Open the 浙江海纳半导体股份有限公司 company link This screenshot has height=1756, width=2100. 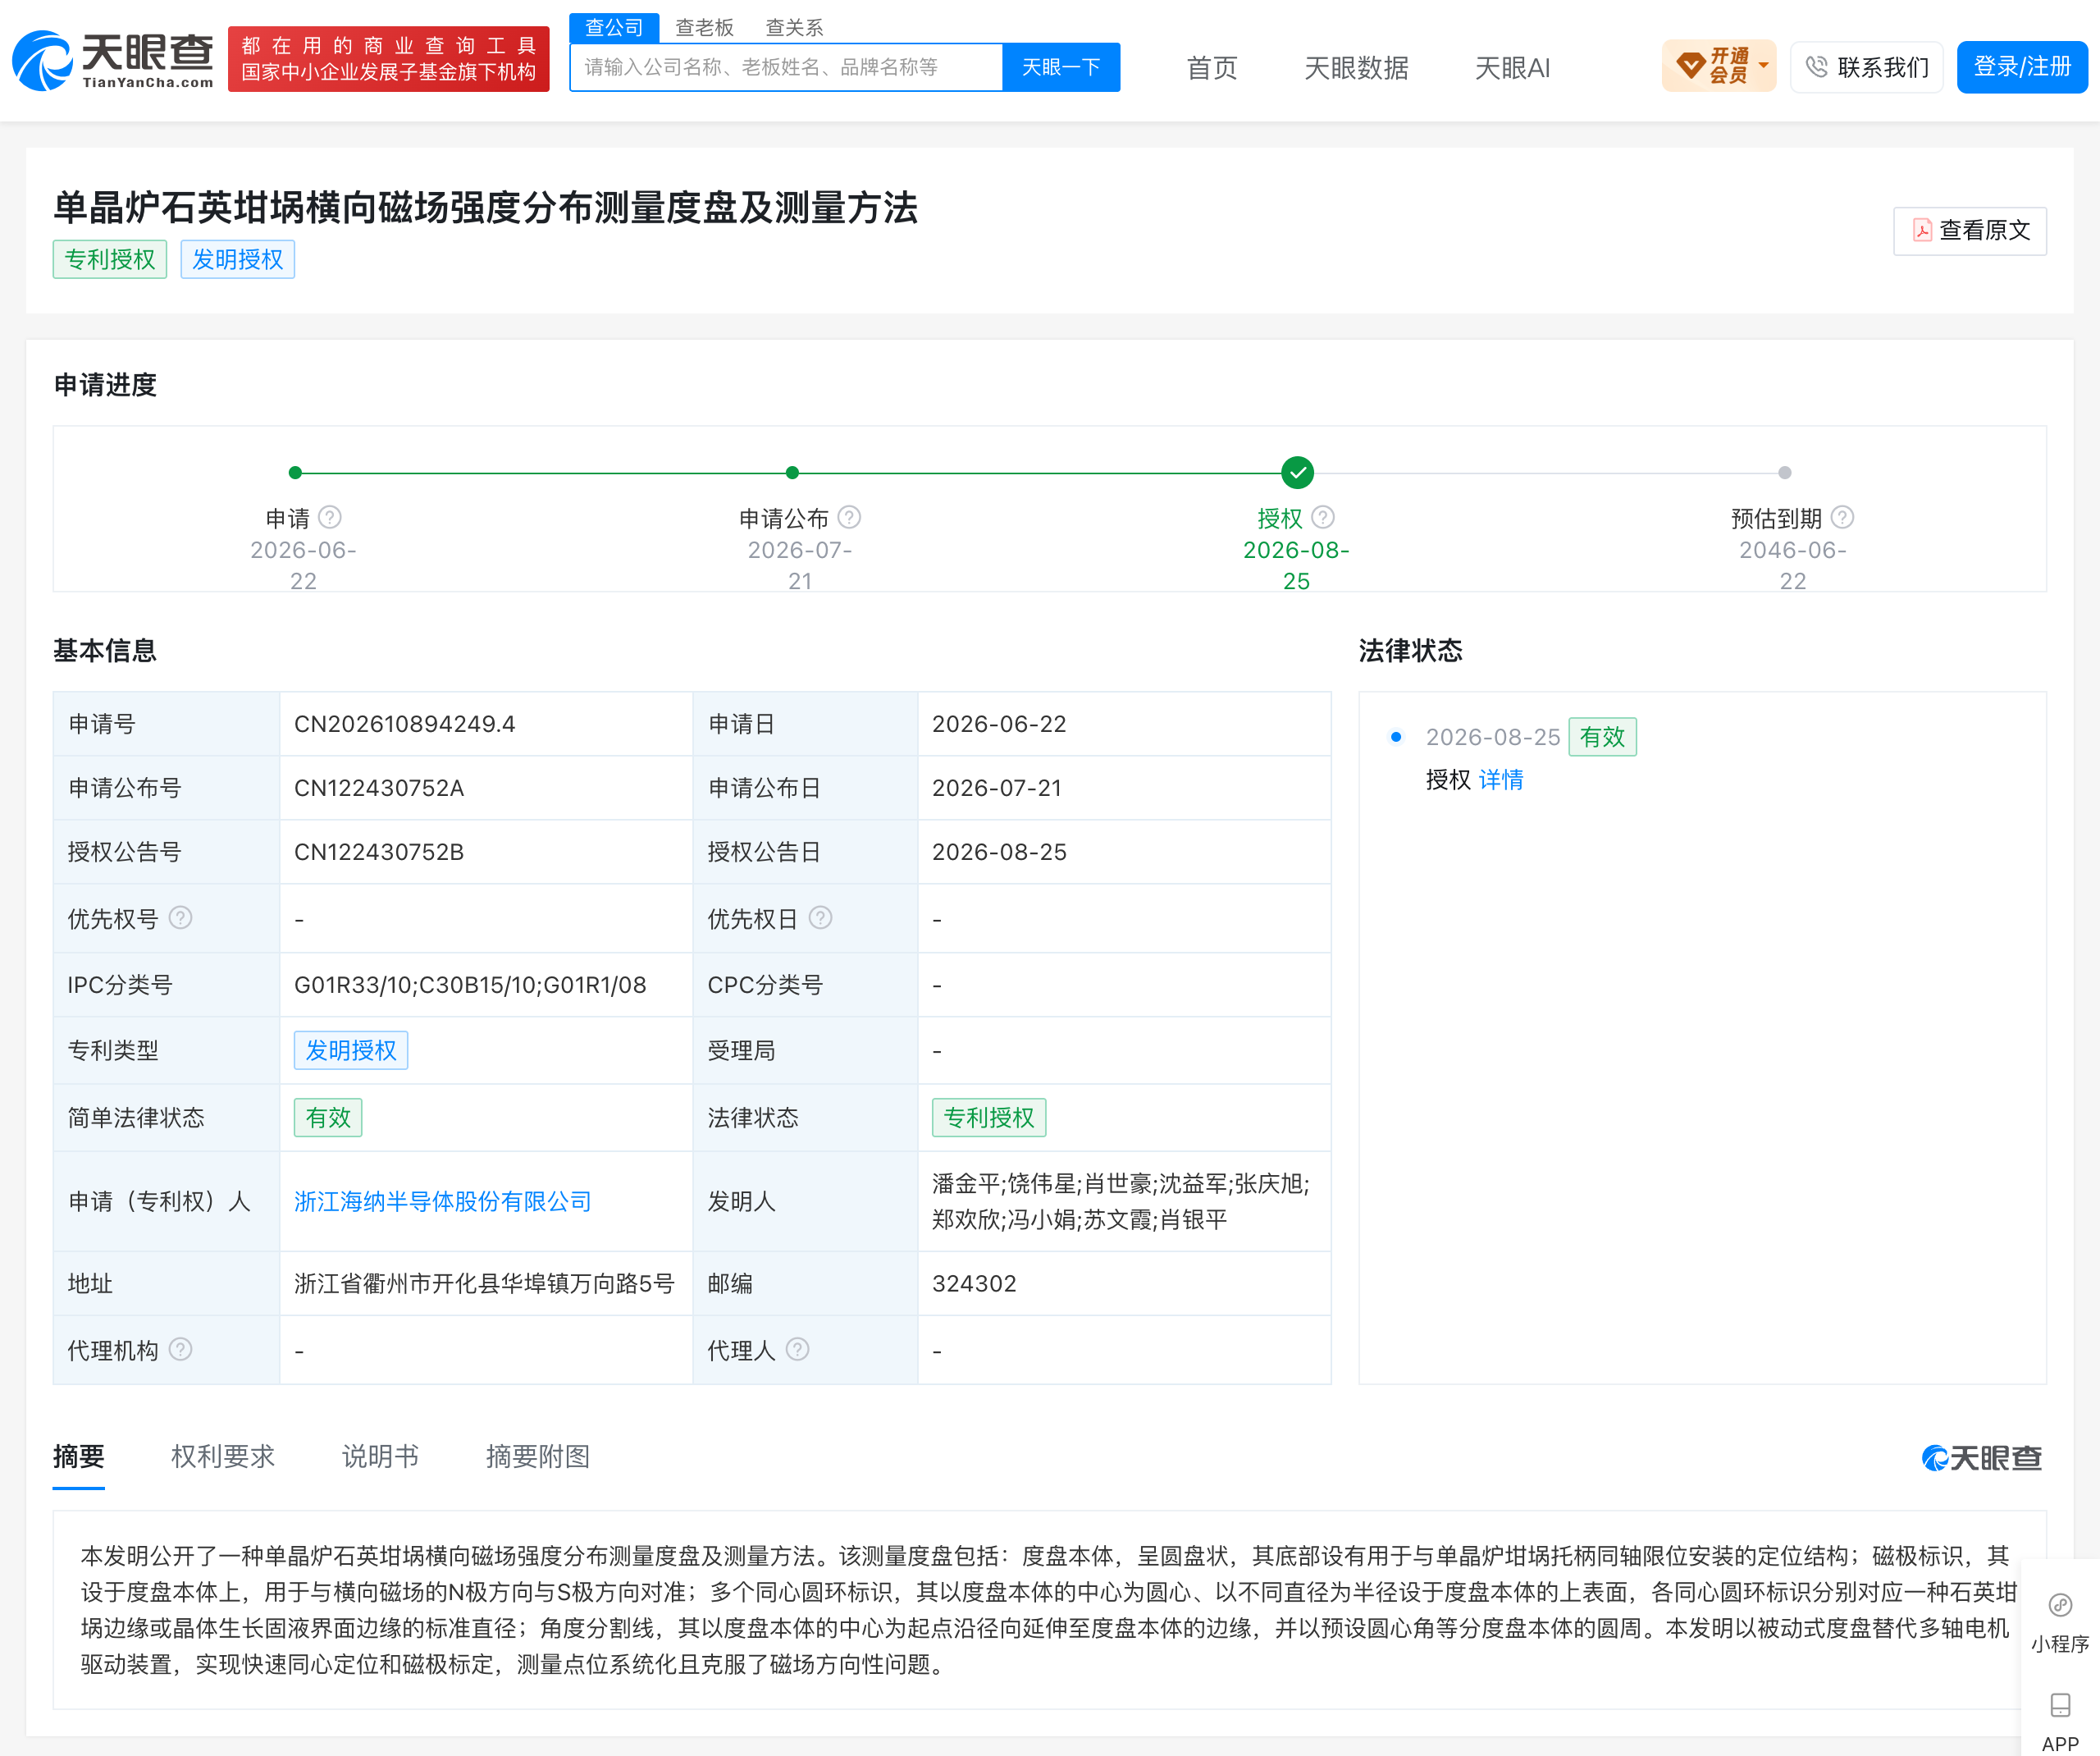pyautogui.click(x=442, y=1200)
